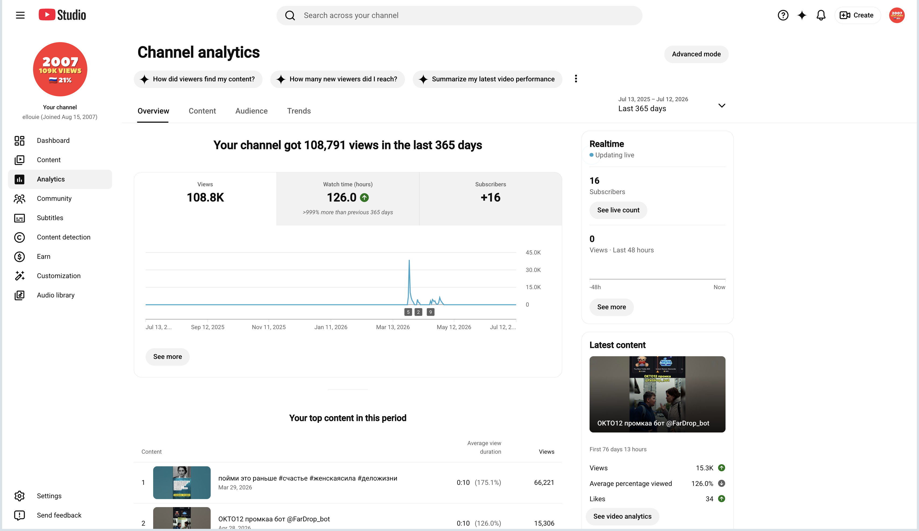Viewport: 919px width, 531px height.
Task: Click the Community people icon
Action: tap(19, 199)
